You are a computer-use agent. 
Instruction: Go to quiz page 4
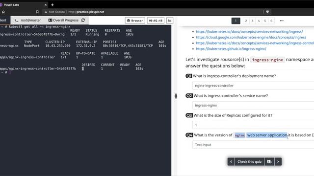[259, 21]
